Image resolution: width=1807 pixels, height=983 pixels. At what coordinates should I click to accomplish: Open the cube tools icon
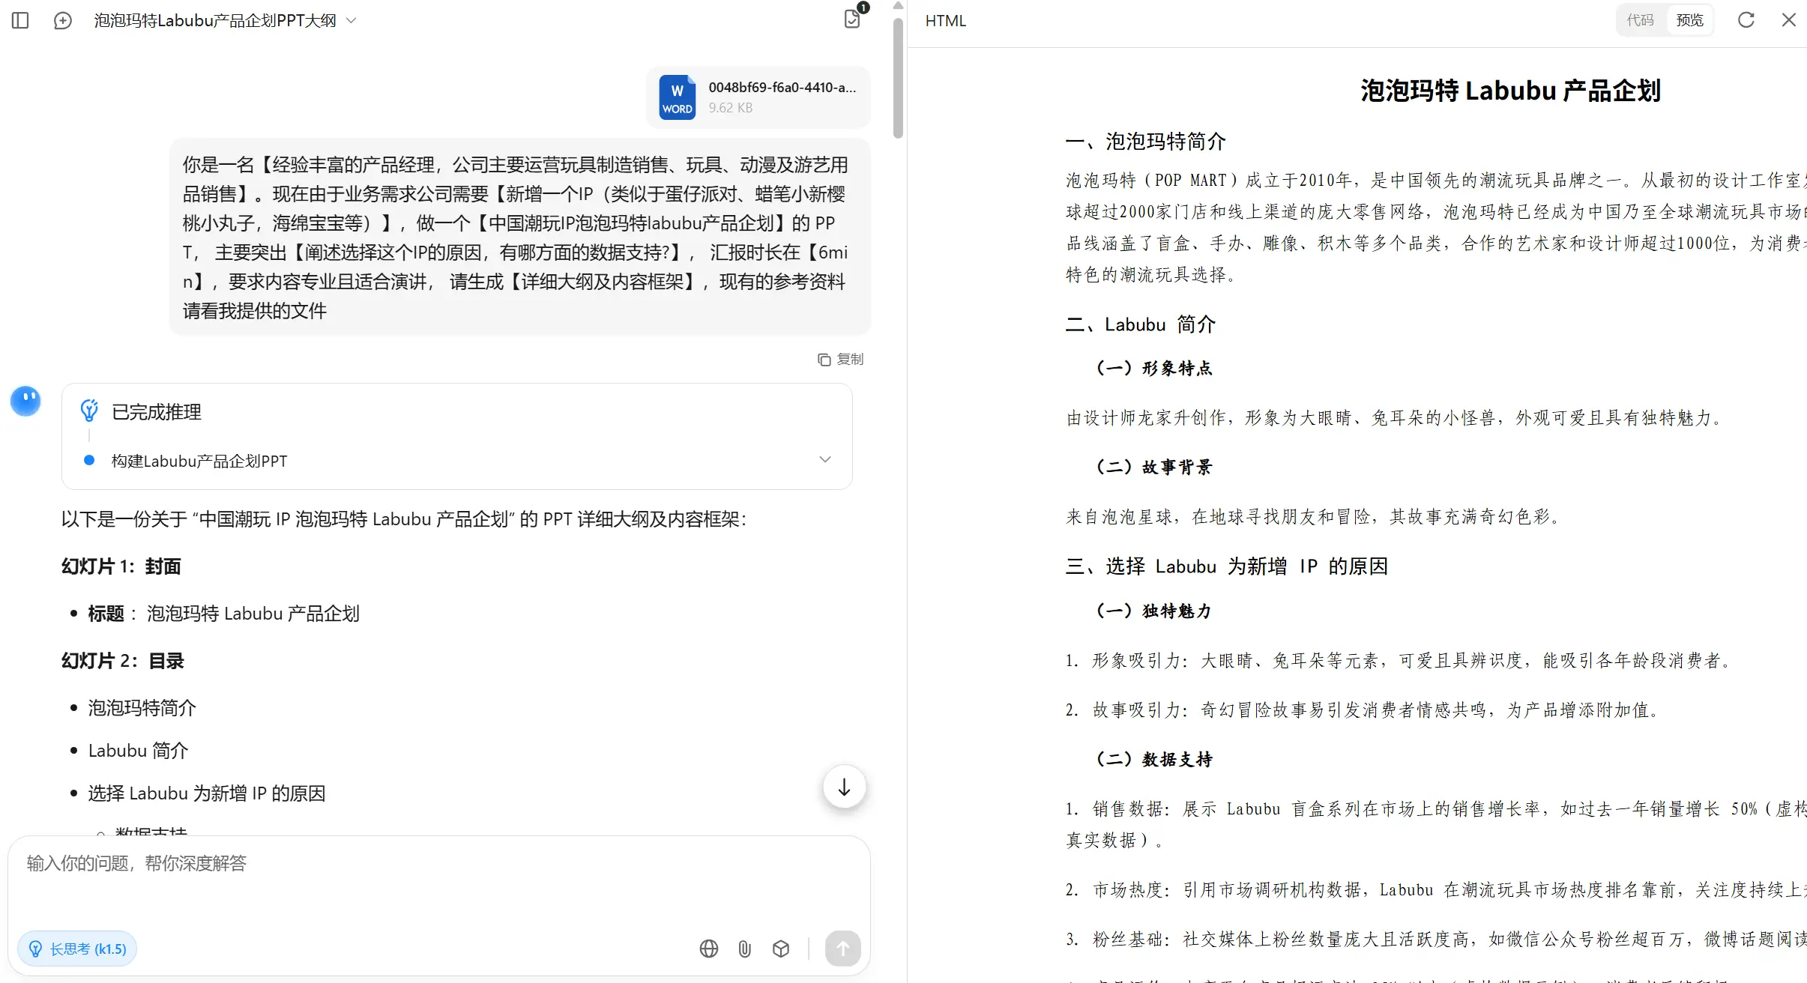781,949
